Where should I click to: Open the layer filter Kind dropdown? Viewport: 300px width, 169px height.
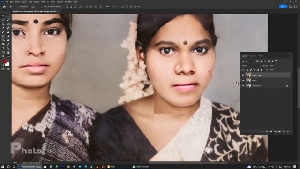[x=248, y=61]
